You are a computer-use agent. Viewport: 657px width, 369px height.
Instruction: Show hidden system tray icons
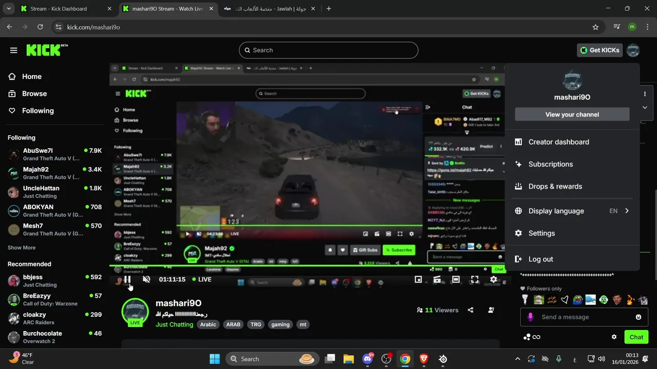[x=517, y=359]
